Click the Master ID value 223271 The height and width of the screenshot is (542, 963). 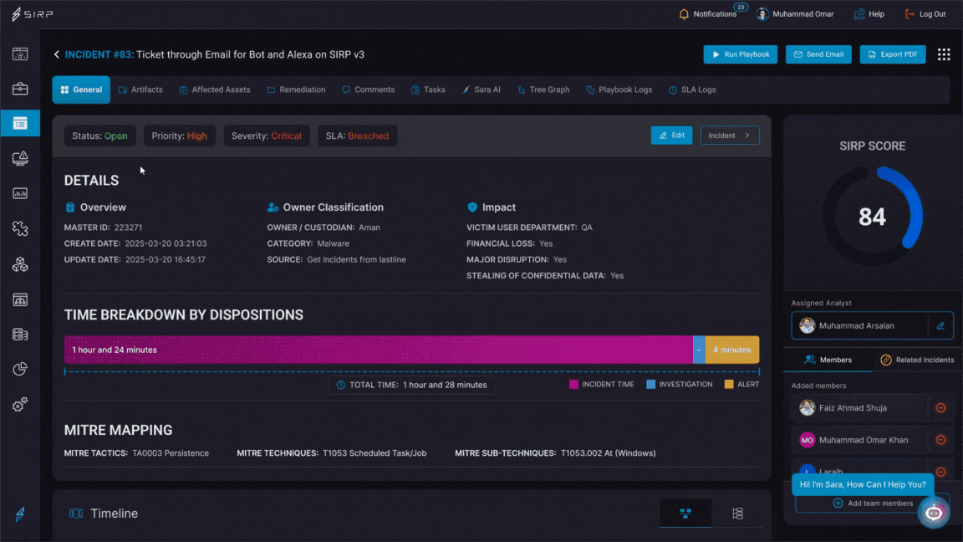click(x=129, y=228)
